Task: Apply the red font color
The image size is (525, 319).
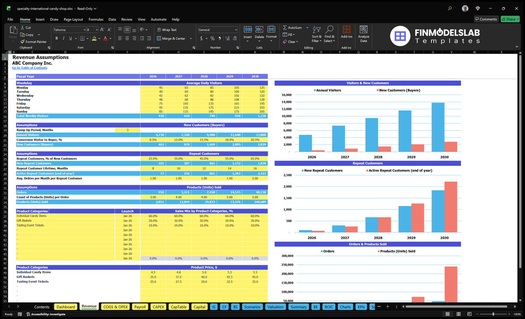Action: (105, 39)
